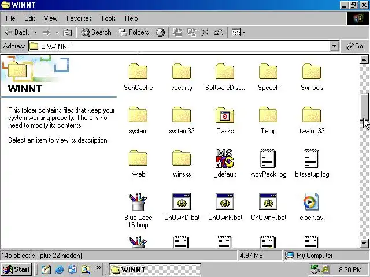Click the scrollbar up arrow
This screenshot has width=370, height=277.
pyautogui.click(x=364, y=60)
